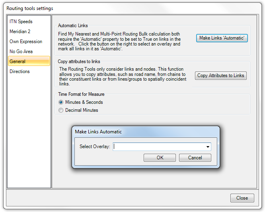Click inside the Select Overlay text field
The image size is (265, 212).
tap(158, 147)
